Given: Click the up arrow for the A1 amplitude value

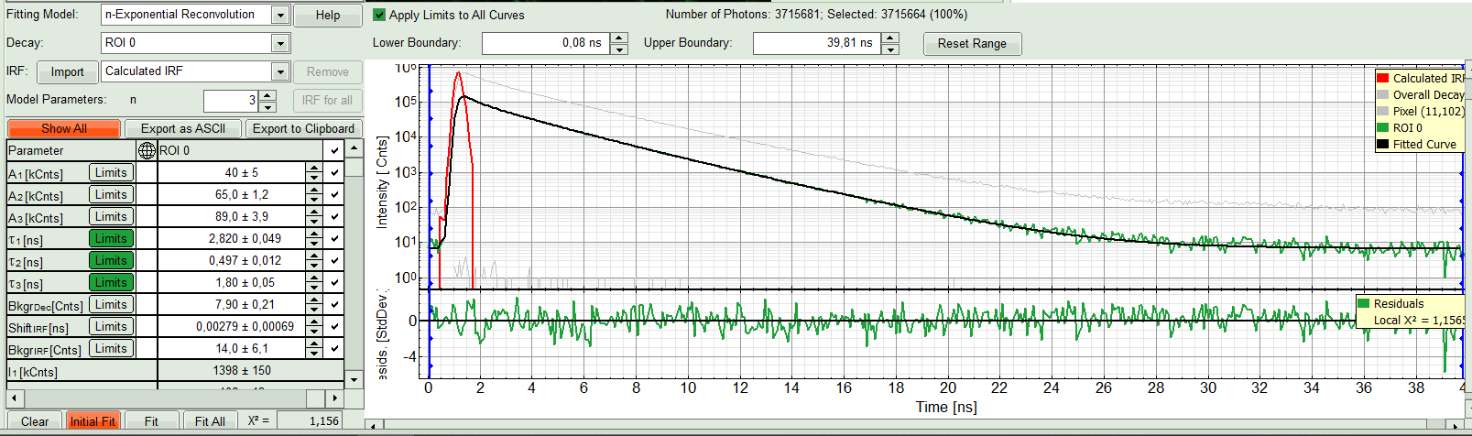Looking at the screenshot, I should tap(314, 168).
